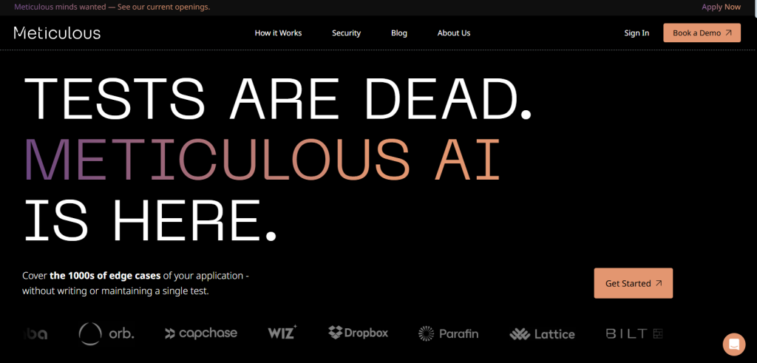Click the 'METICULOUS AI' gradient headline
The image size is (757, 363).
262,160
